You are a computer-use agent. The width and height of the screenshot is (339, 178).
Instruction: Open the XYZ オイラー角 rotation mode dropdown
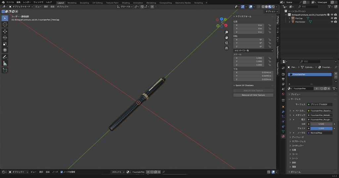[253, 50]
